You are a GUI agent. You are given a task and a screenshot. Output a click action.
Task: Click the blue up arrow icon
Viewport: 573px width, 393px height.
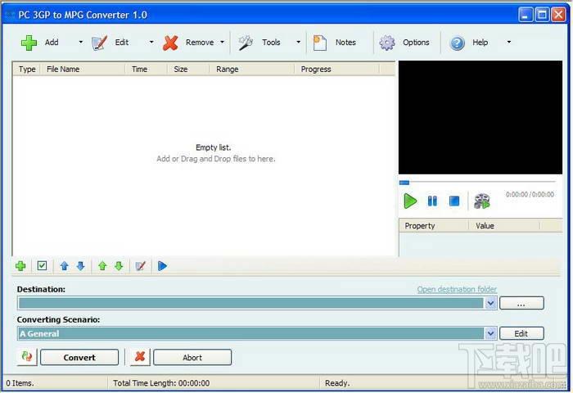click(x=65, y=266)
